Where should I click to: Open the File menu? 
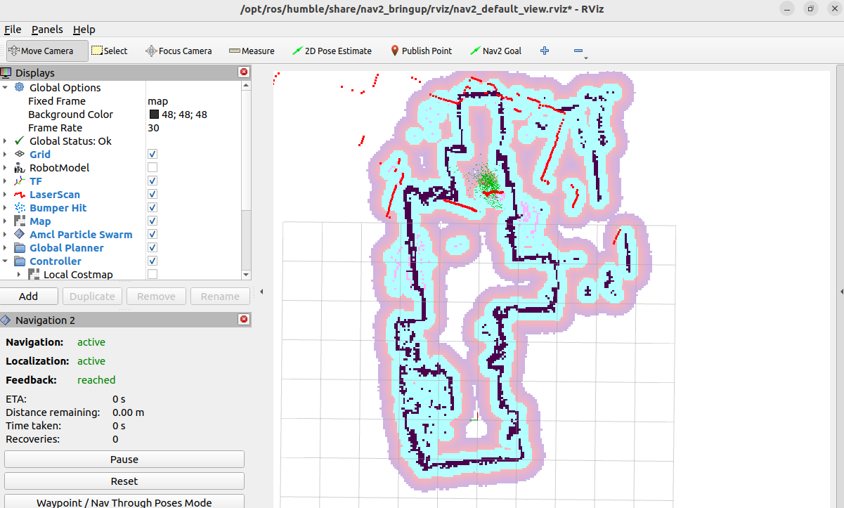(x=13, y=30)
